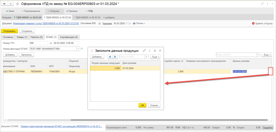Focus the main table search field

[236, 55]
